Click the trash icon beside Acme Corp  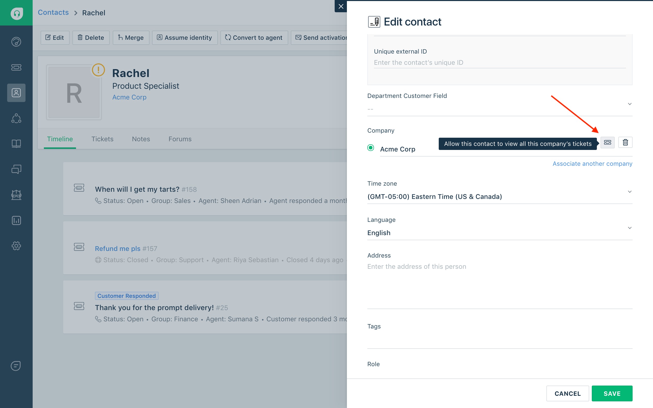pyautogui.click(x=625, y=142)
